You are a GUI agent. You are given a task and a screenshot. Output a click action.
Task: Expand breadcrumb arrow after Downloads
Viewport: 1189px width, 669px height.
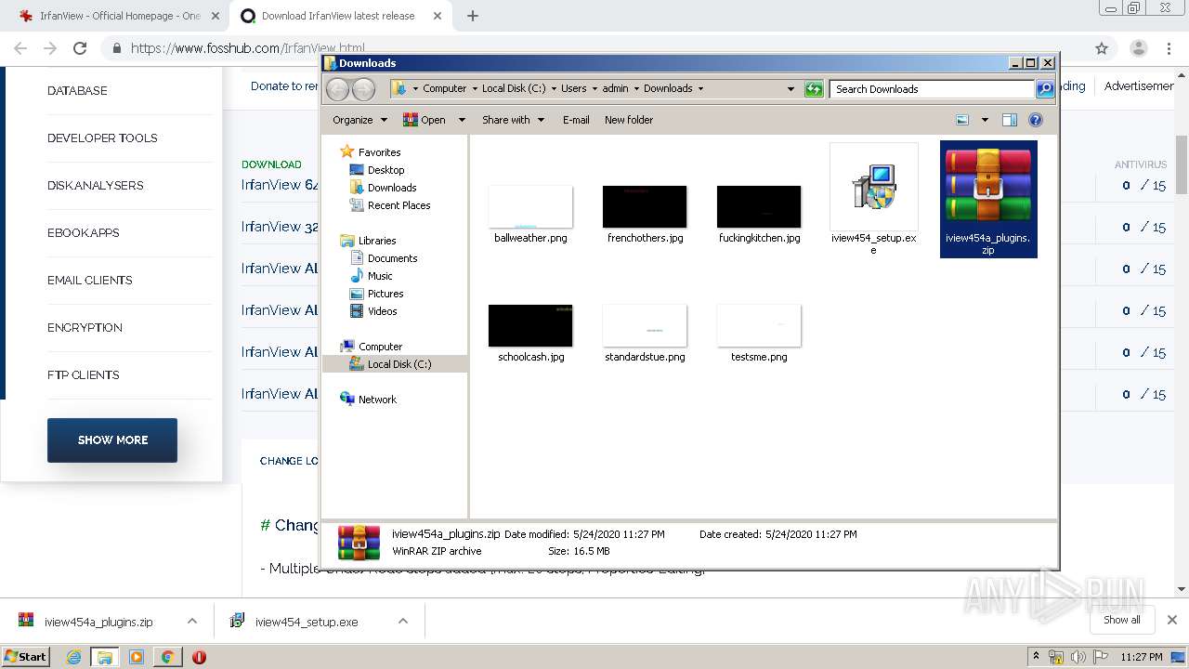click(700, 89)
